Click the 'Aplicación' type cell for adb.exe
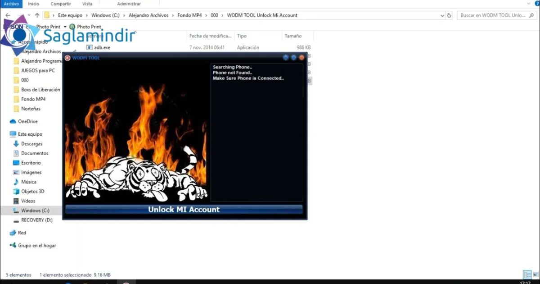 pyautogui.click(x=248, y=47)
